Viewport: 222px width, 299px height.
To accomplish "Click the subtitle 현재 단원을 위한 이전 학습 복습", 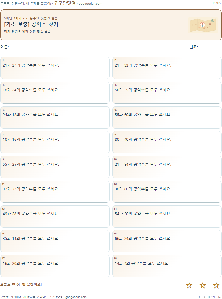I will pyautogui.click(x=27, y=32).
